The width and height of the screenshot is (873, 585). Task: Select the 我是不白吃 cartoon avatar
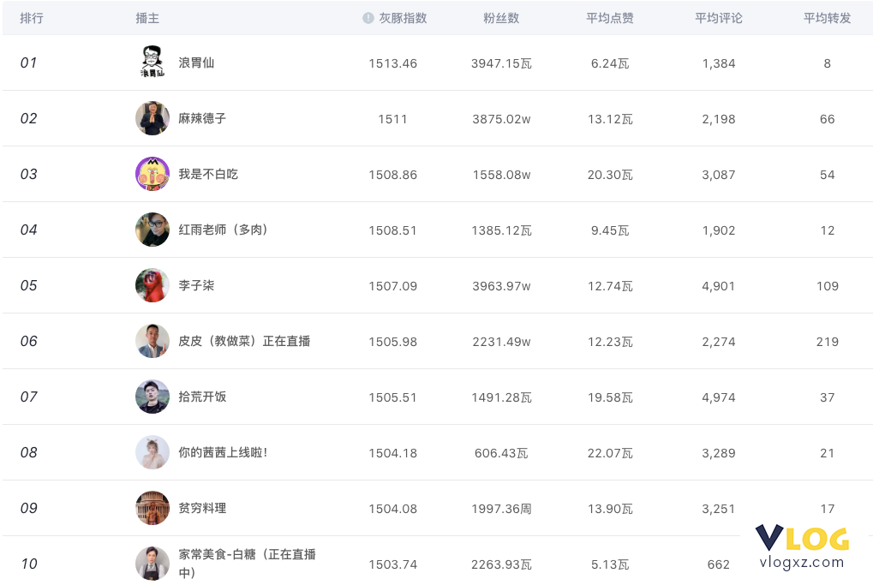click(x=152, y=174)
